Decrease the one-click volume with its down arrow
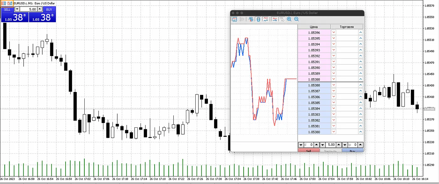This screenshot has height=184, width=439. pos(17,9)
